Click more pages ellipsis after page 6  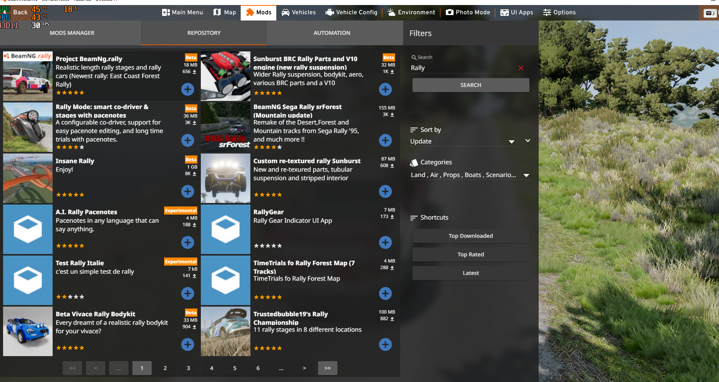pyautogui.click(x=281, y=368)
